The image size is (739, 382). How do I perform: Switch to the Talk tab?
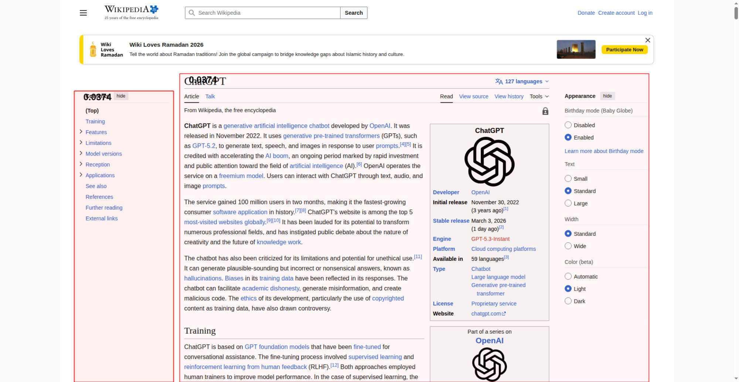coord(210,96)
